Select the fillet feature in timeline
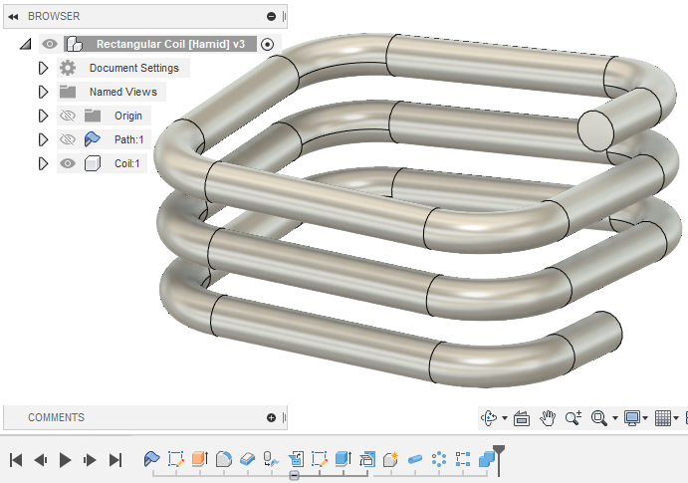688x483 pixels. 224,459
